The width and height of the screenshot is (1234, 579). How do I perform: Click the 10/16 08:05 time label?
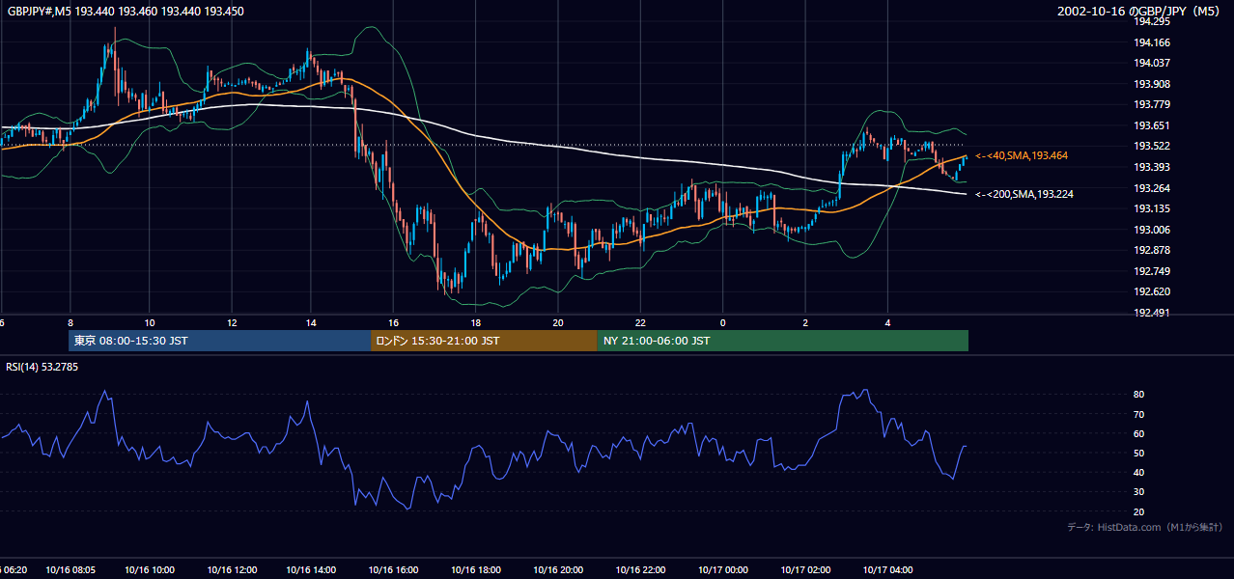(69, 570)
